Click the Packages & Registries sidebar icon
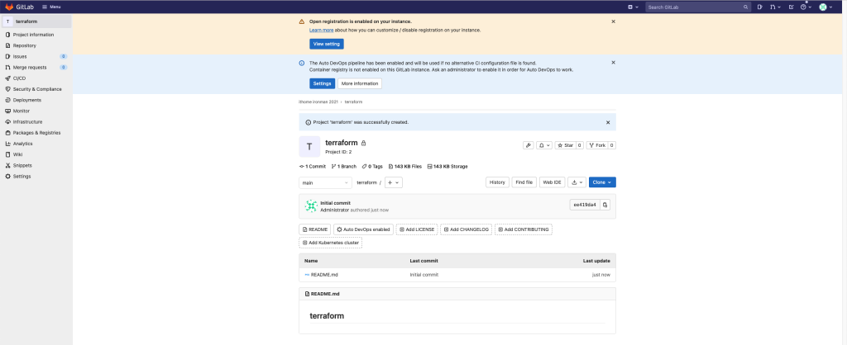The image size is (847, 345). click(7, 133)
